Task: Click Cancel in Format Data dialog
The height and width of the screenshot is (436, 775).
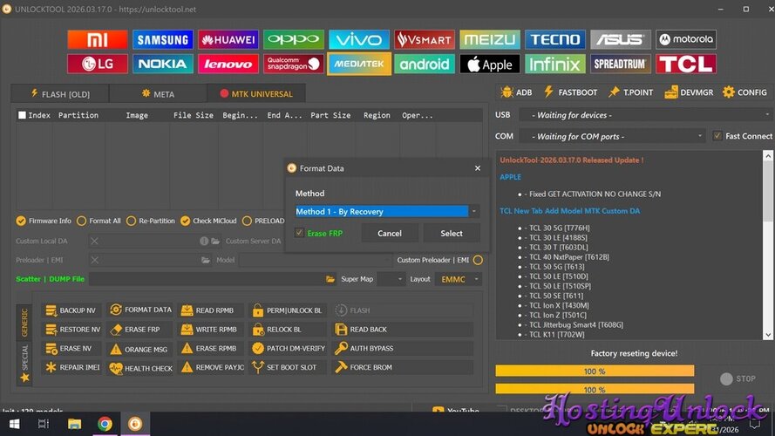Action: click(390, 233)
